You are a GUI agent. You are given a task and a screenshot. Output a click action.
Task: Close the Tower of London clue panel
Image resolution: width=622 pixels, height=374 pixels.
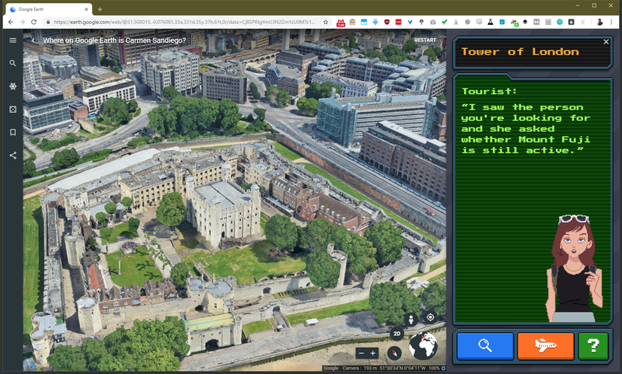click(x=606, y=42)
